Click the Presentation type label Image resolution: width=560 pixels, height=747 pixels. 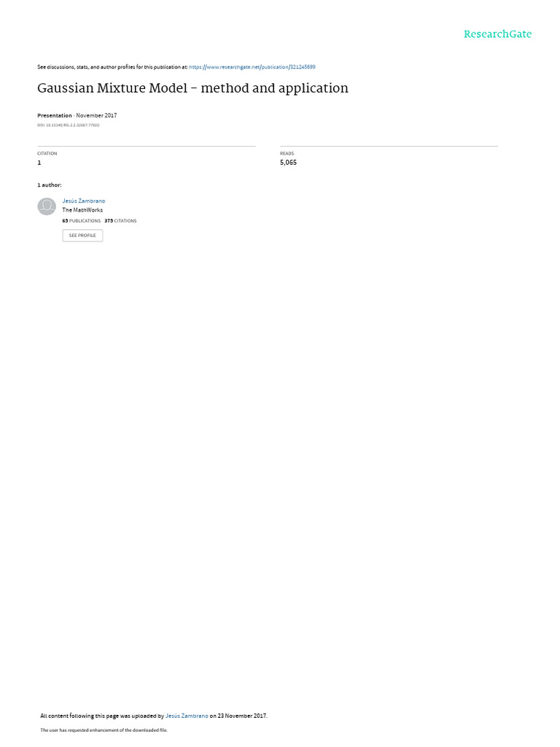point(54,115)
